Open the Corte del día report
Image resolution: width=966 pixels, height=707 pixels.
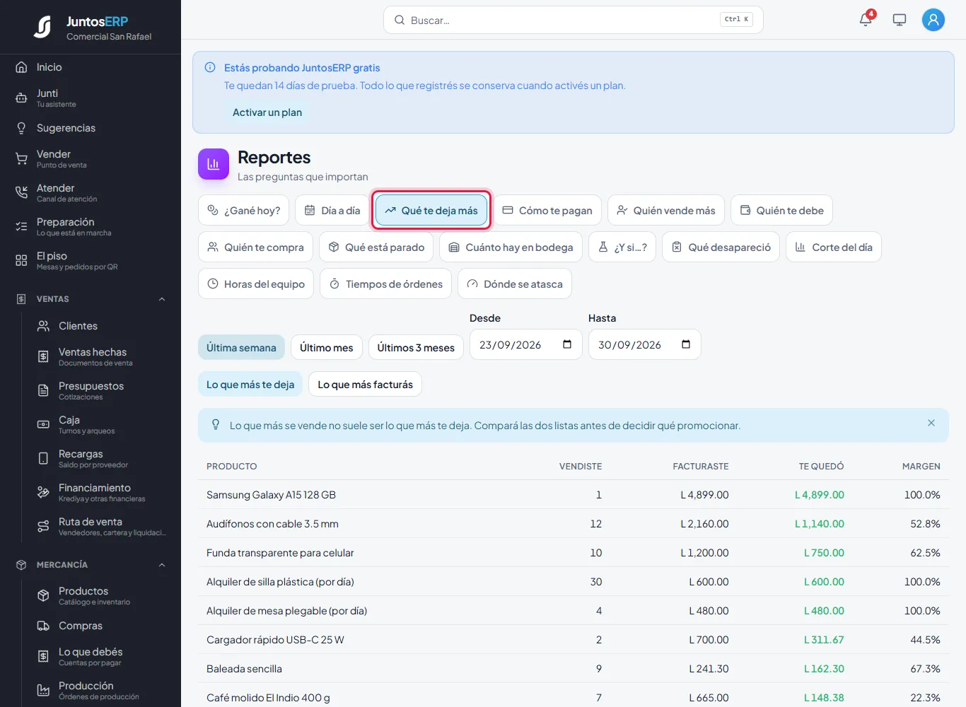[x=834, y=247]
